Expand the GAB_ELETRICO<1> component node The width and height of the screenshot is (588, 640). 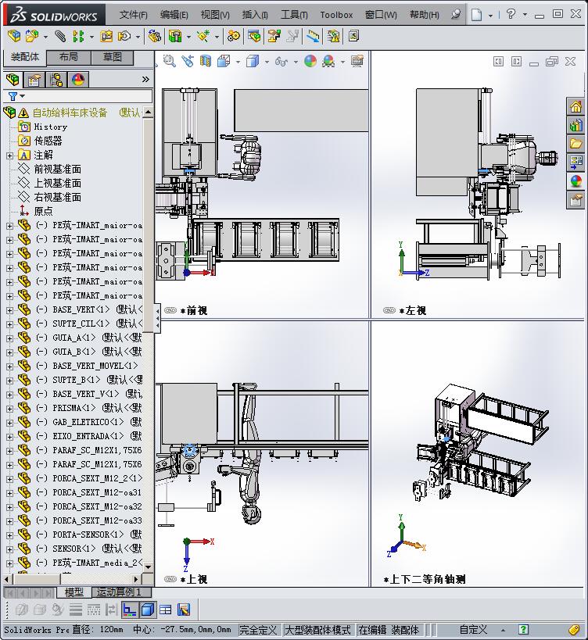click(10, 423)
